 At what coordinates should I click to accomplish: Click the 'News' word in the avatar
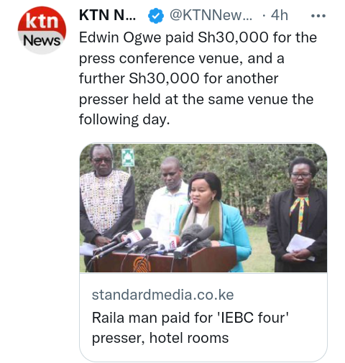point(42,40)
